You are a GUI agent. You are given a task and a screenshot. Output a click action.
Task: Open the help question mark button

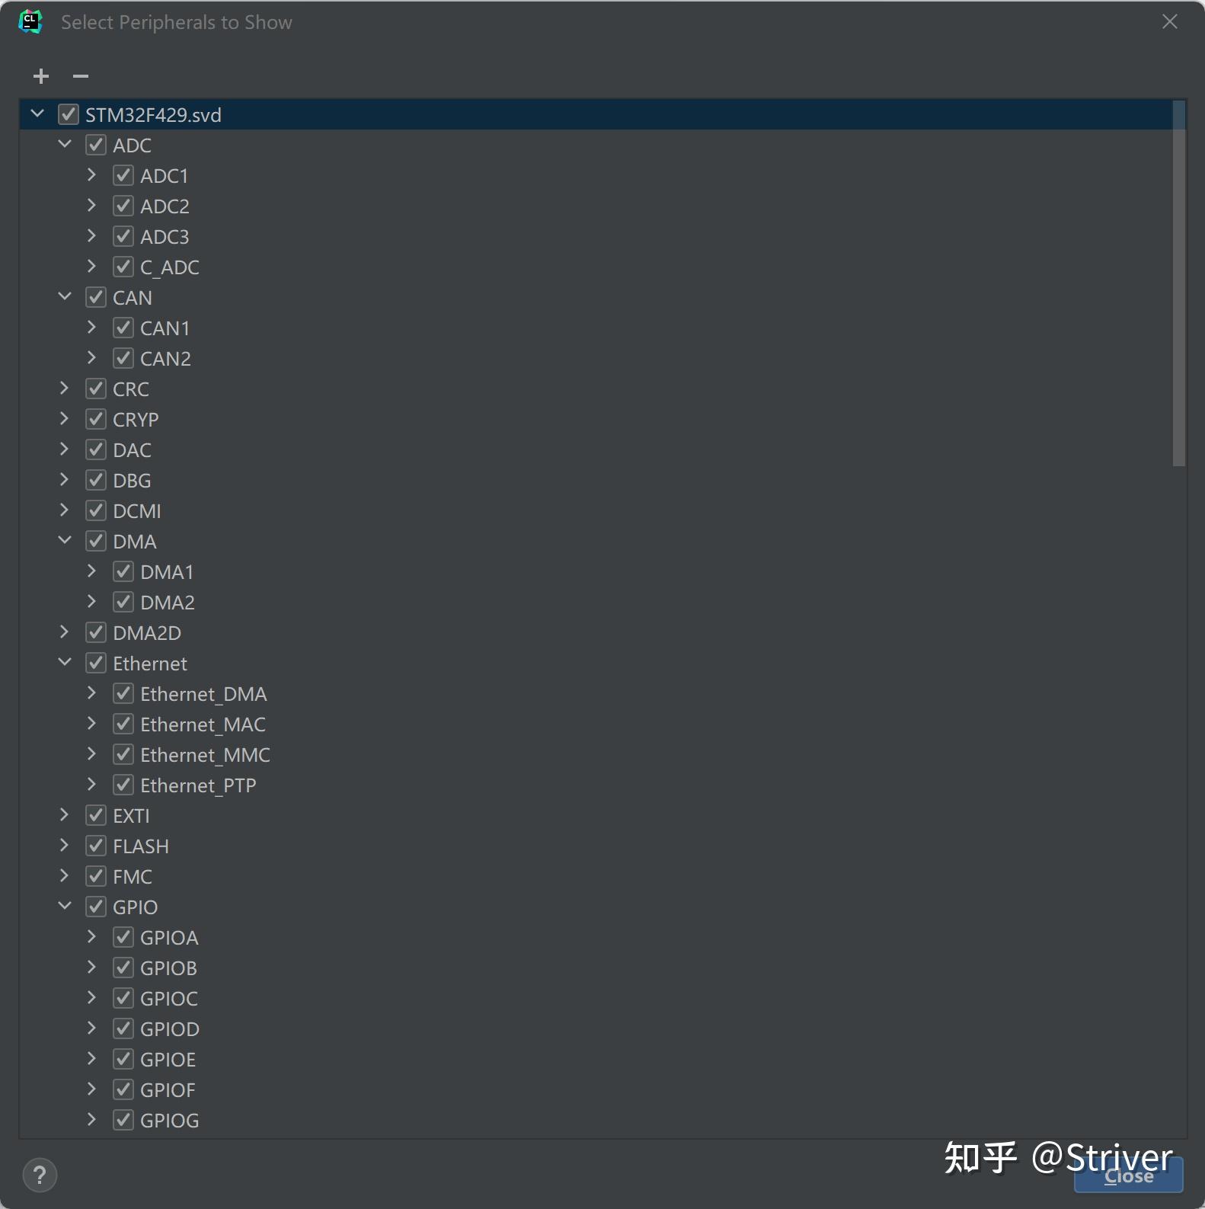tap(40, 1175)
